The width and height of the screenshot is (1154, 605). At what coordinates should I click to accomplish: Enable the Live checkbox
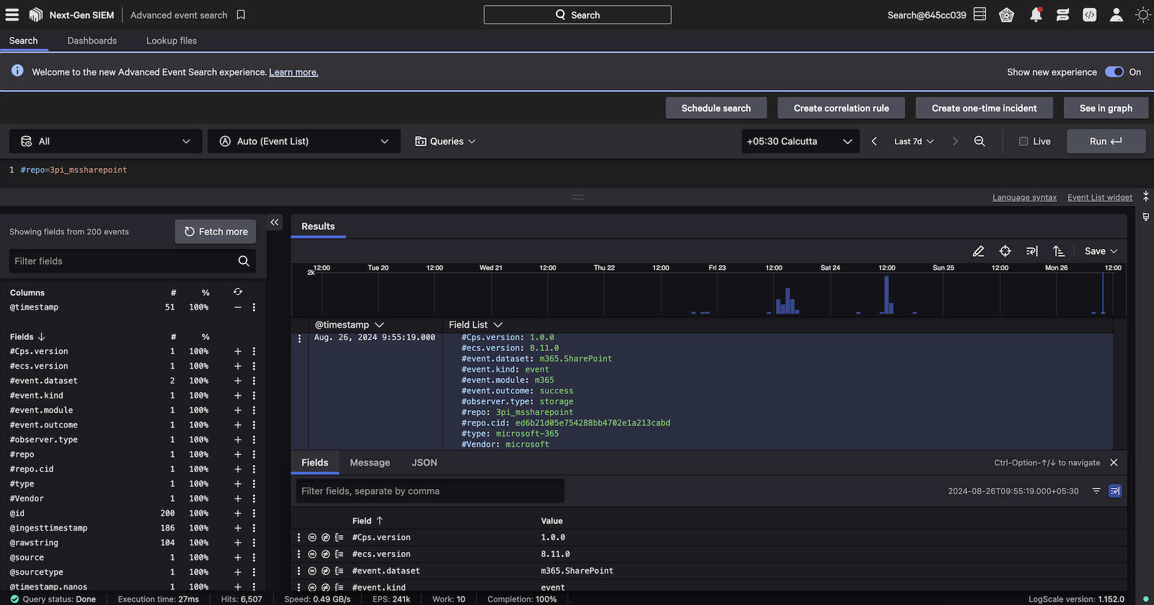(1024, 142)
